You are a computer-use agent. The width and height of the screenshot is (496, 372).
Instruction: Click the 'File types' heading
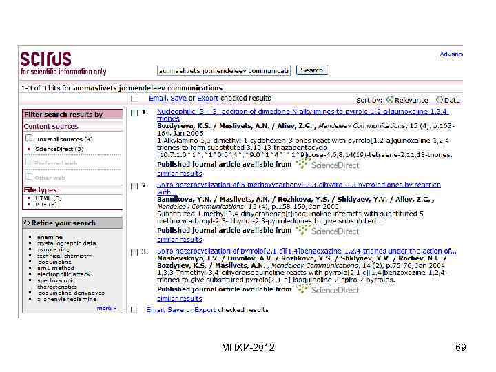point(40,190)
